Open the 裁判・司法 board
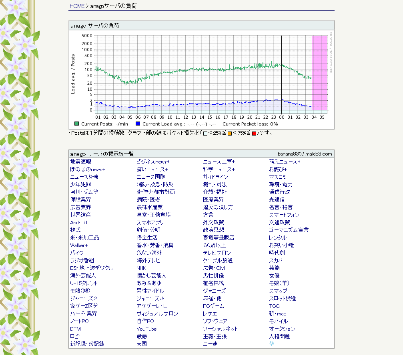403x355 pixels. tap(215, 185)
